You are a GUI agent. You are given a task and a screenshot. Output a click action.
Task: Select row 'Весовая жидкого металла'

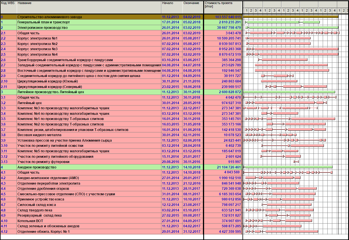point(121,135)
